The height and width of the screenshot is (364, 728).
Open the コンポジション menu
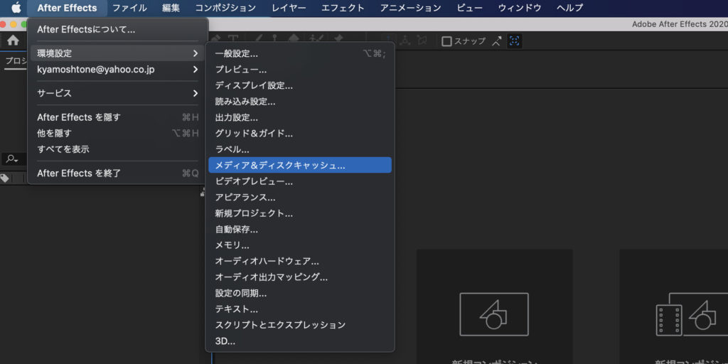point(225,8)
